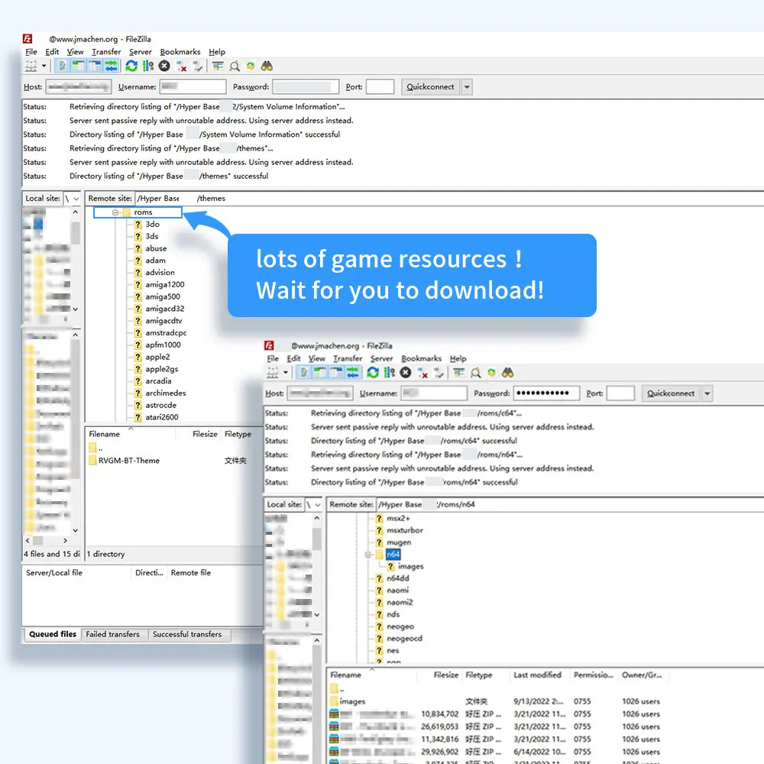Open the filename filters dialog
The image size is (764, 764).
tap(218, 65)
